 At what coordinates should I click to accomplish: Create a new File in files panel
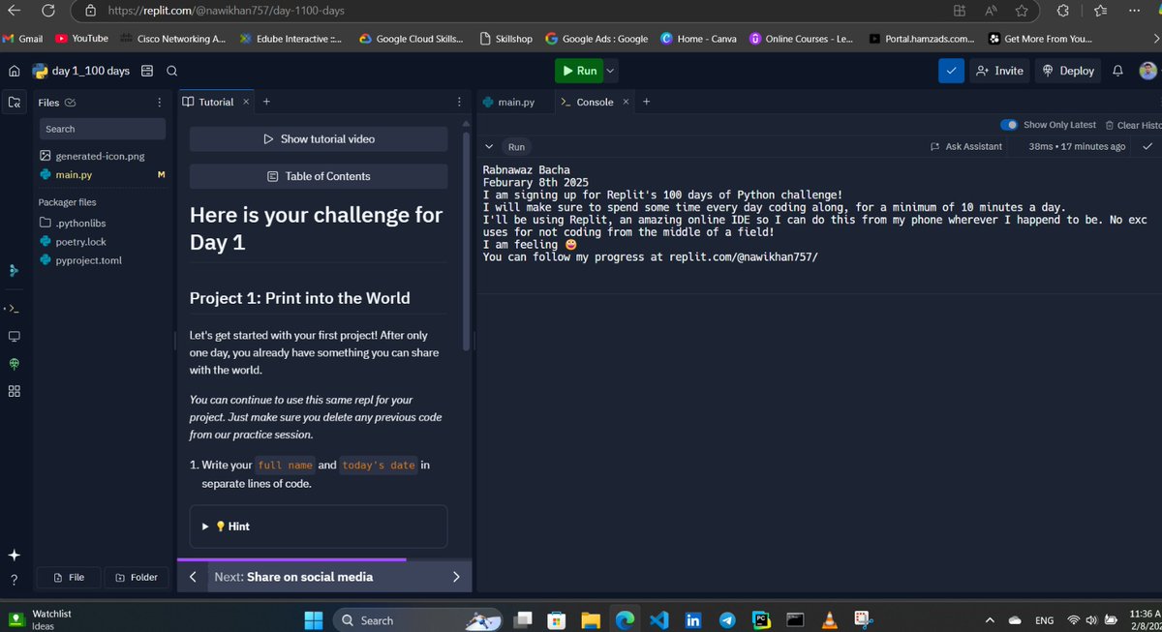pyautogui.click(x=69, y=577)
